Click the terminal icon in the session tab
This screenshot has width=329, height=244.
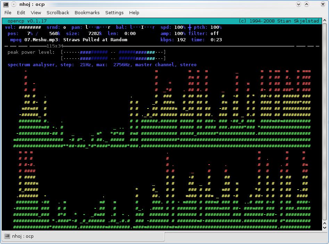[7, 236]
